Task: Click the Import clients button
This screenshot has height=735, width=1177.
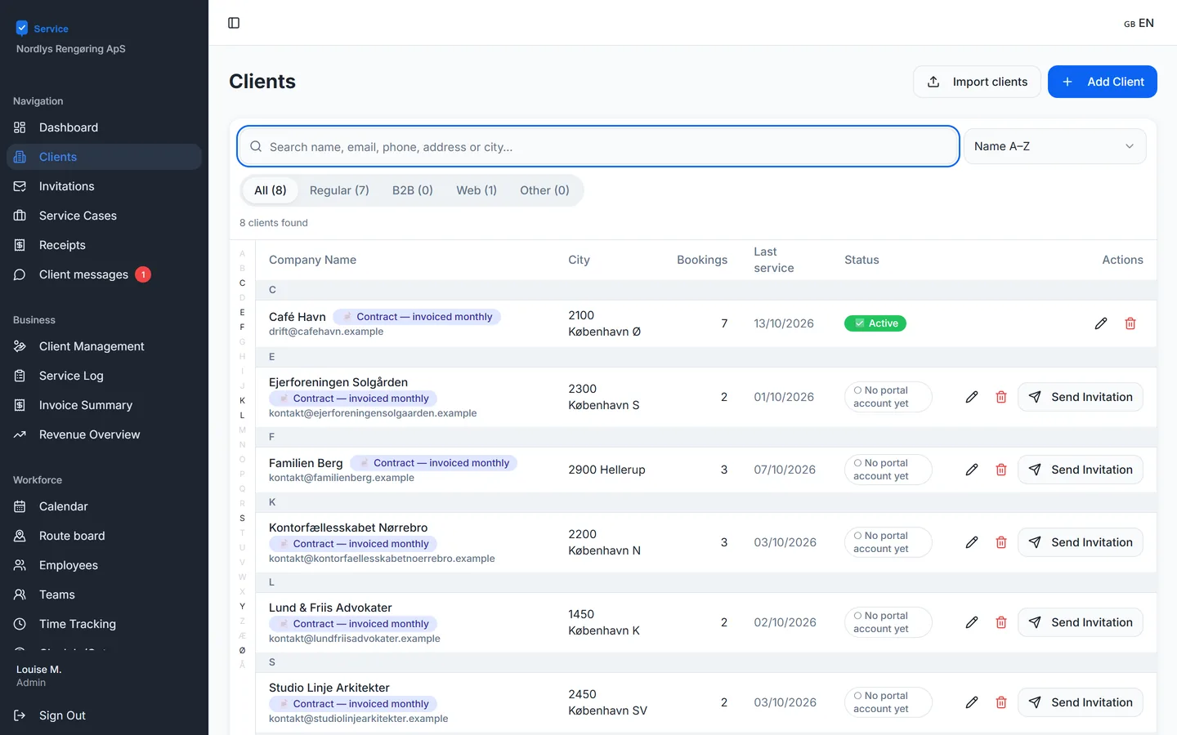Action: tap(977, 82)
